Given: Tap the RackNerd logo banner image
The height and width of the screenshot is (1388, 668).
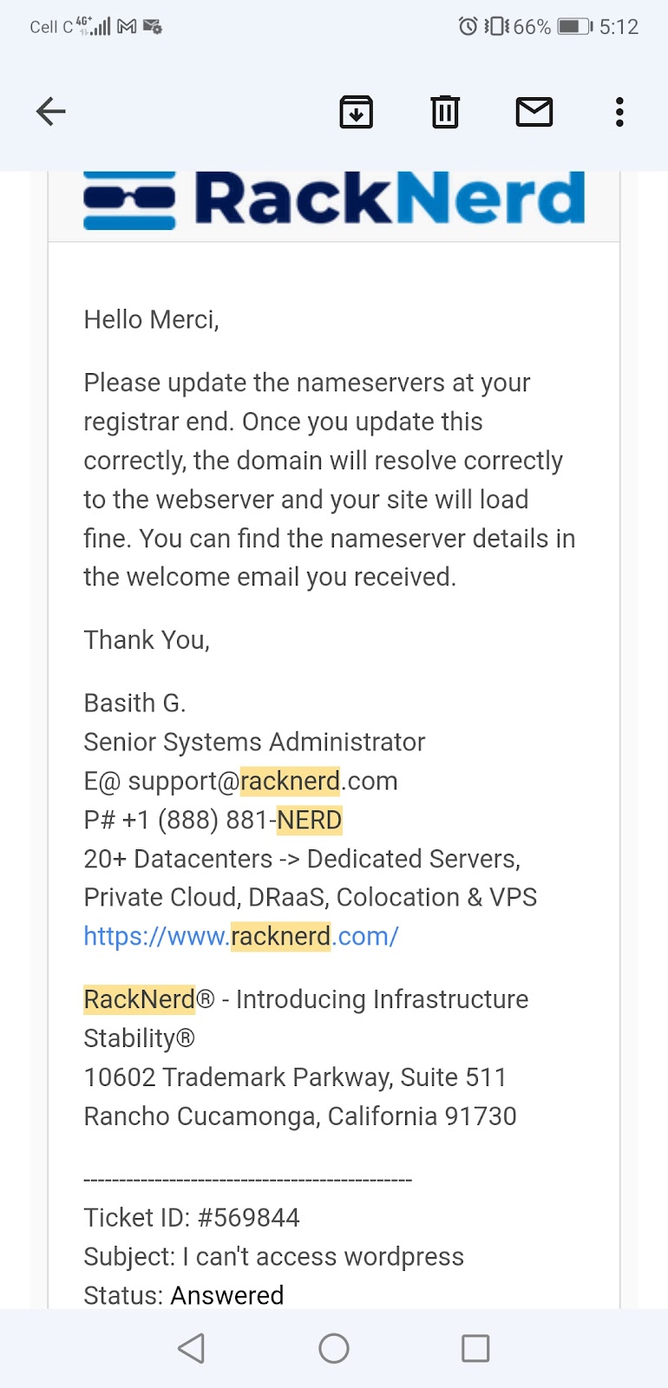Looking at the screenshot, I should pyautogui.click(x=334, y=200).
